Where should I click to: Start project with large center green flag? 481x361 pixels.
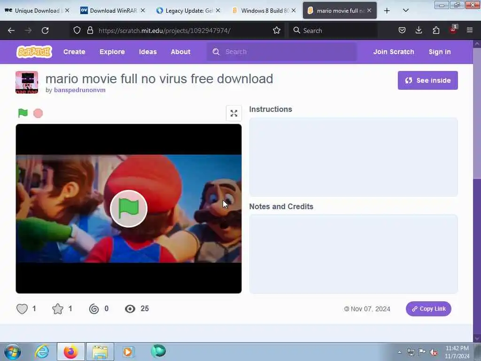coord(129,209)
